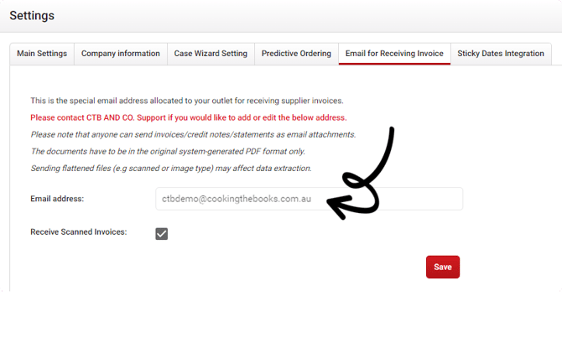Click the Email address input field
Viewport: 562px width, 338px height.
309,199
